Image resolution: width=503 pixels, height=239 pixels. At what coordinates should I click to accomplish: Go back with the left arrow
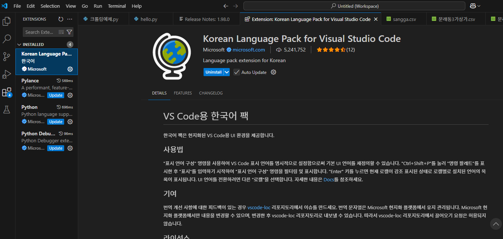(226, 6)
